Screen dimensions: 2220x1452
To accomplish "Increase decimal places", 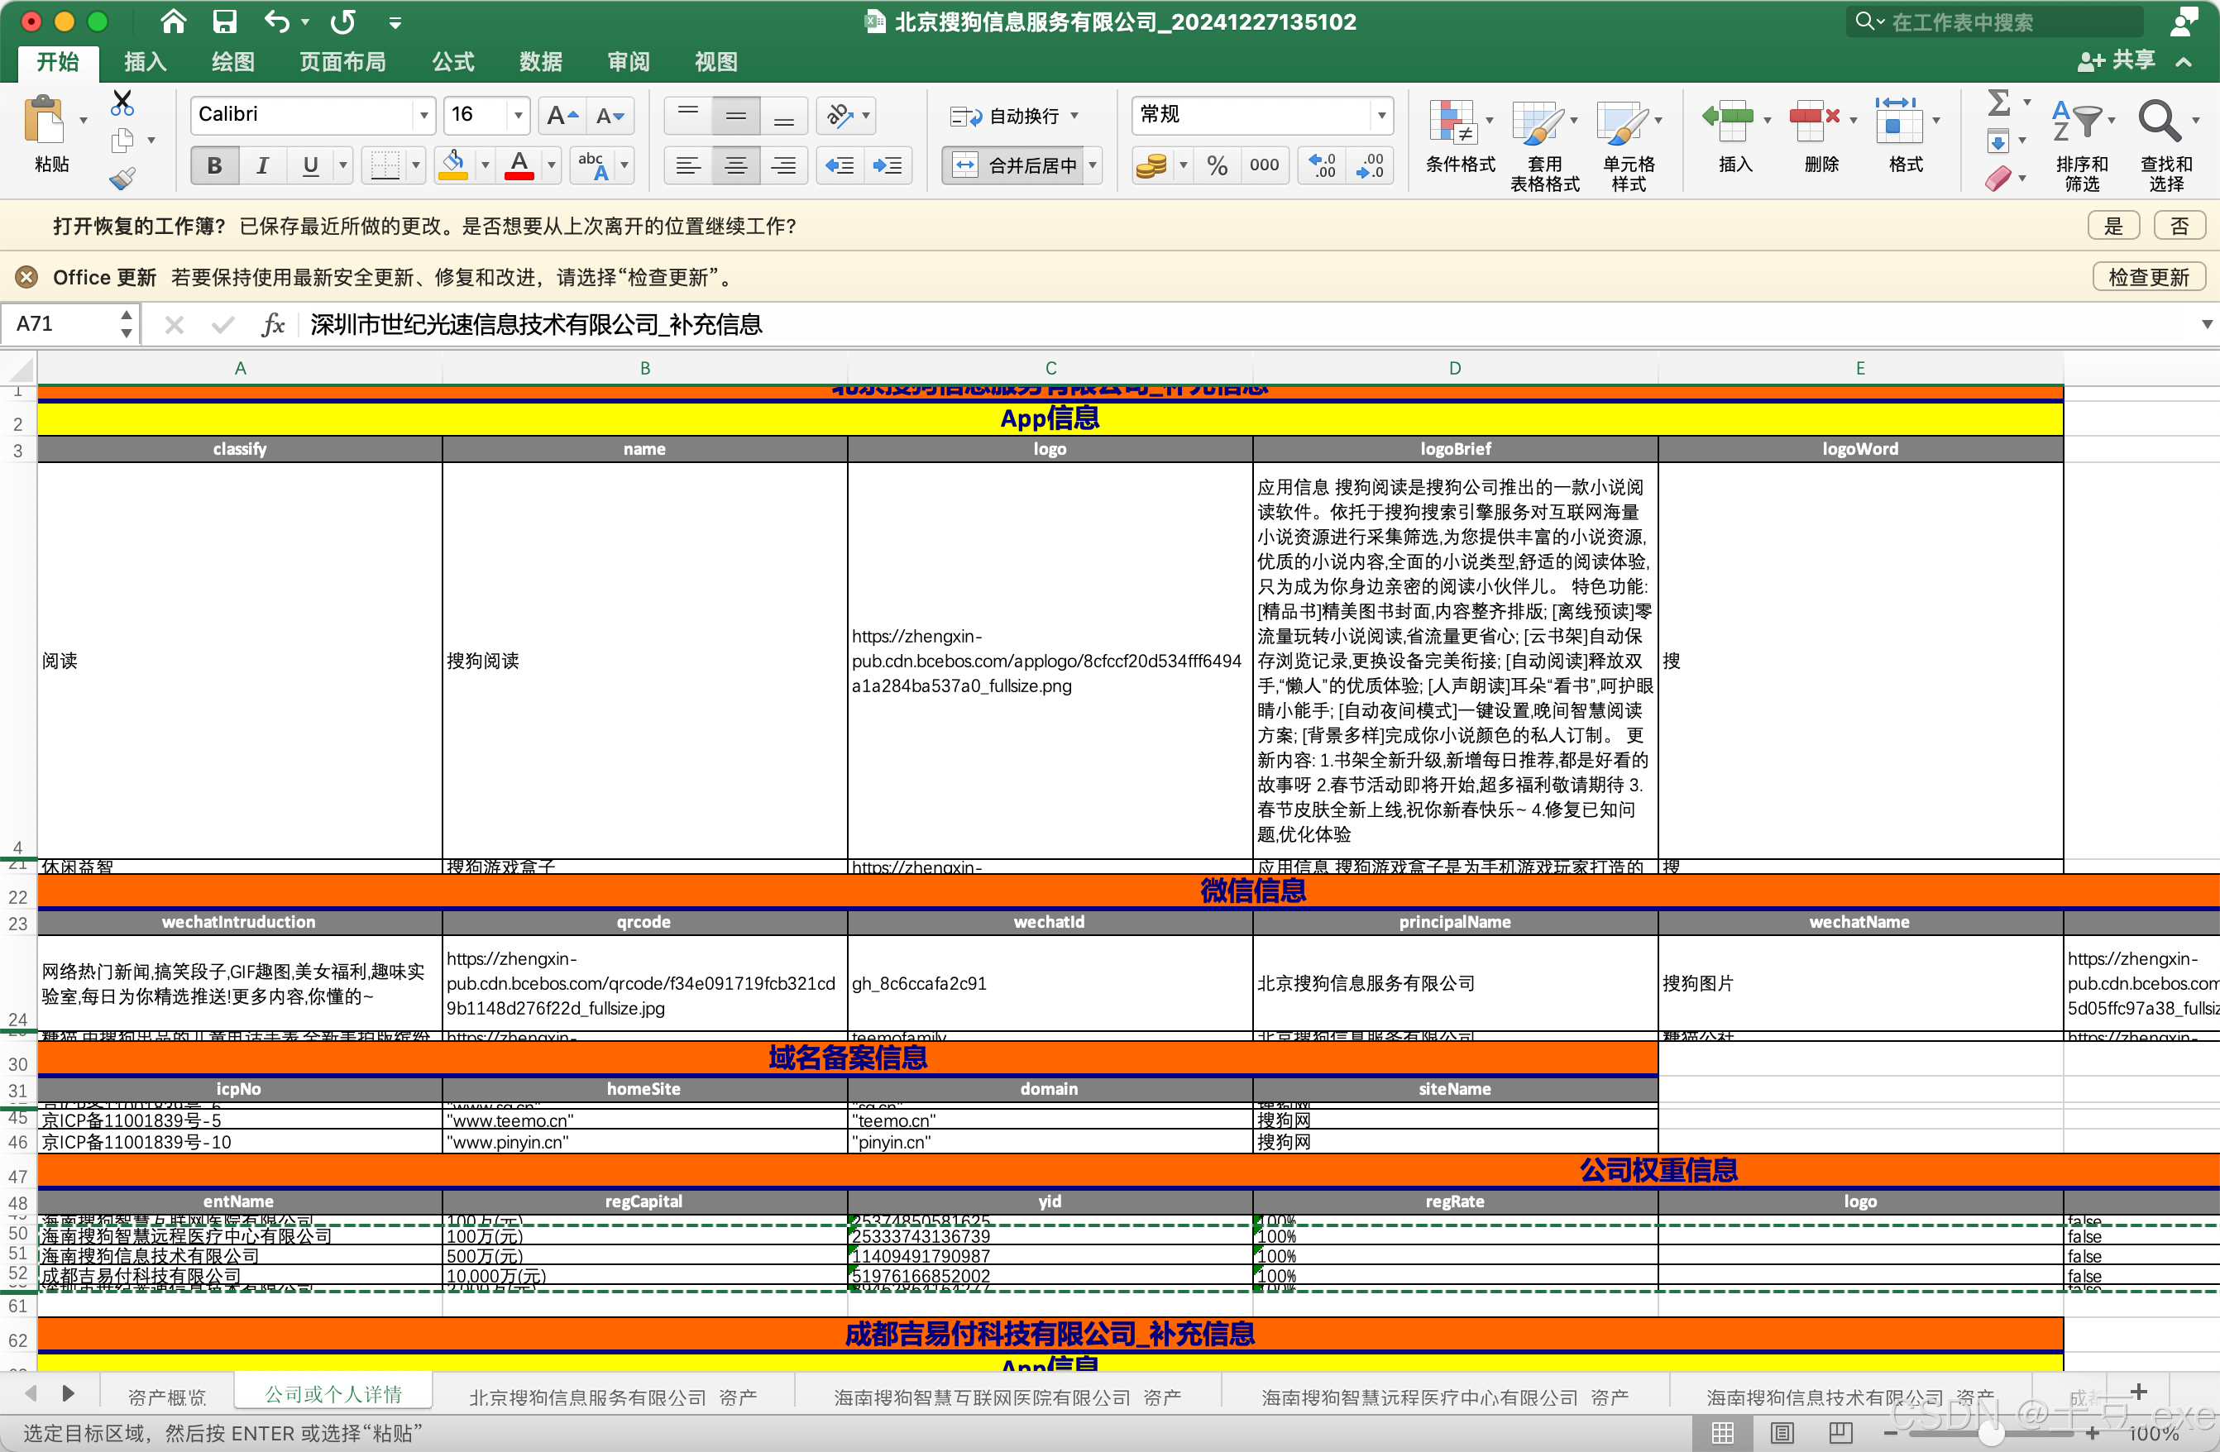I will tap(1323, 166).
